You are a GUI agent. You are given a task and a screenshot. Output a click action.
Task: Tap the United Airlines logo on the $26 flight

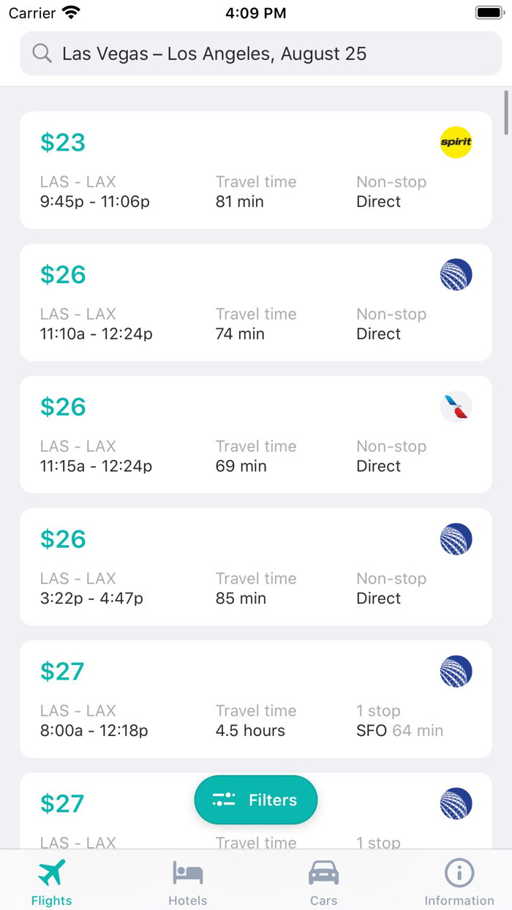click(x=456, y=274)
